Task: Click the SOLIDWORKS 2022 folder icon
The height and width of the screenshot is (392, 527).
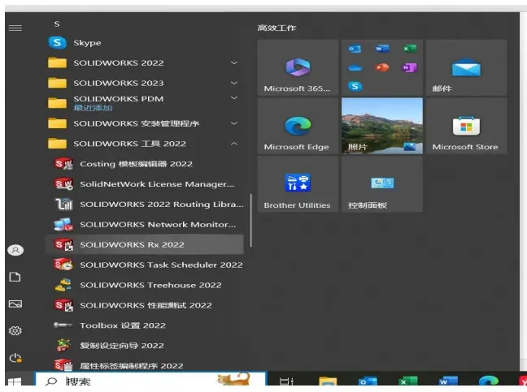Action: (57, 62)
